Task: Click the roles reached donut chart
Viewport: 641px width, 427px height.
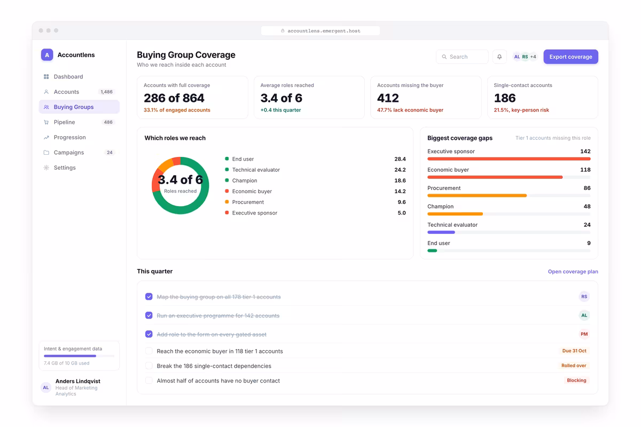Action: [x=181, y=185]
